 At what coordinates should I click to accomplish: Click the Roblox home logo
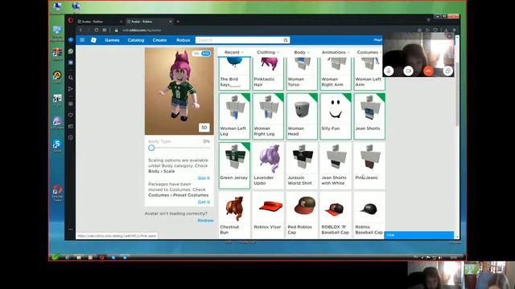click(x=93, y=40)
